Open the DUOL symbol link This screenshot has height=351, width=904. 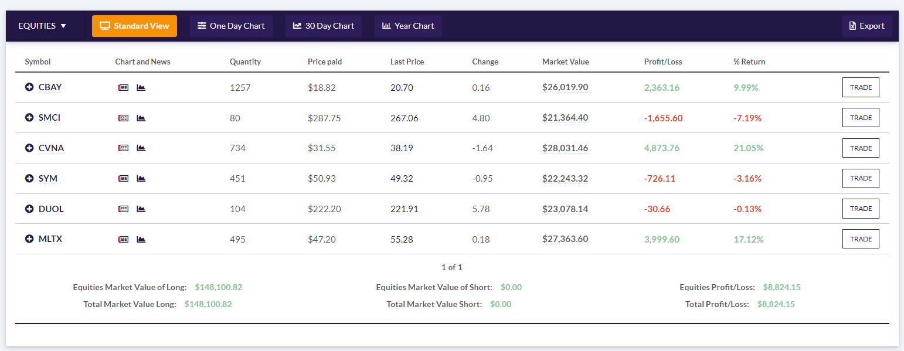tap(51, 209)
